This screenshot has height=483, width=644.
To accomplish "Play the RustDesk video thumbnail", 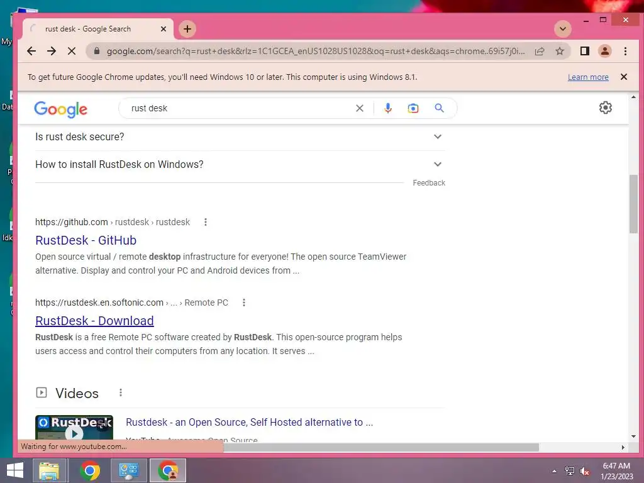I will (74, 428).
